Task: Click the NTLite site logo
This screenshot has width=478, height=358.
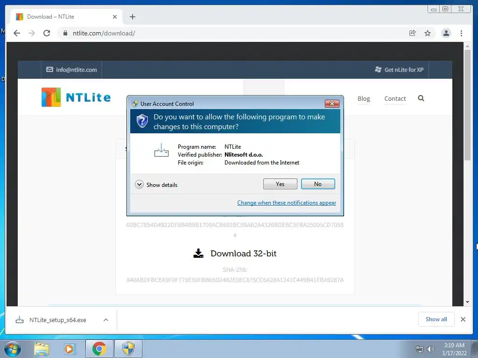Action: click(x=76, y=97)
